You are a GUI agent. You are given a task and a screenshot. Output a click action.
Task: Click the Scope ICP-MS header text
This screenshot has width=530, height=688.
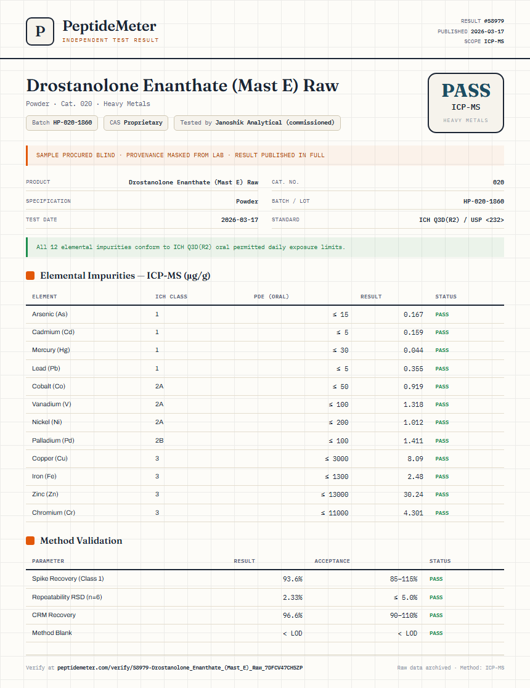pyautogui.click(x=484, y=41)
